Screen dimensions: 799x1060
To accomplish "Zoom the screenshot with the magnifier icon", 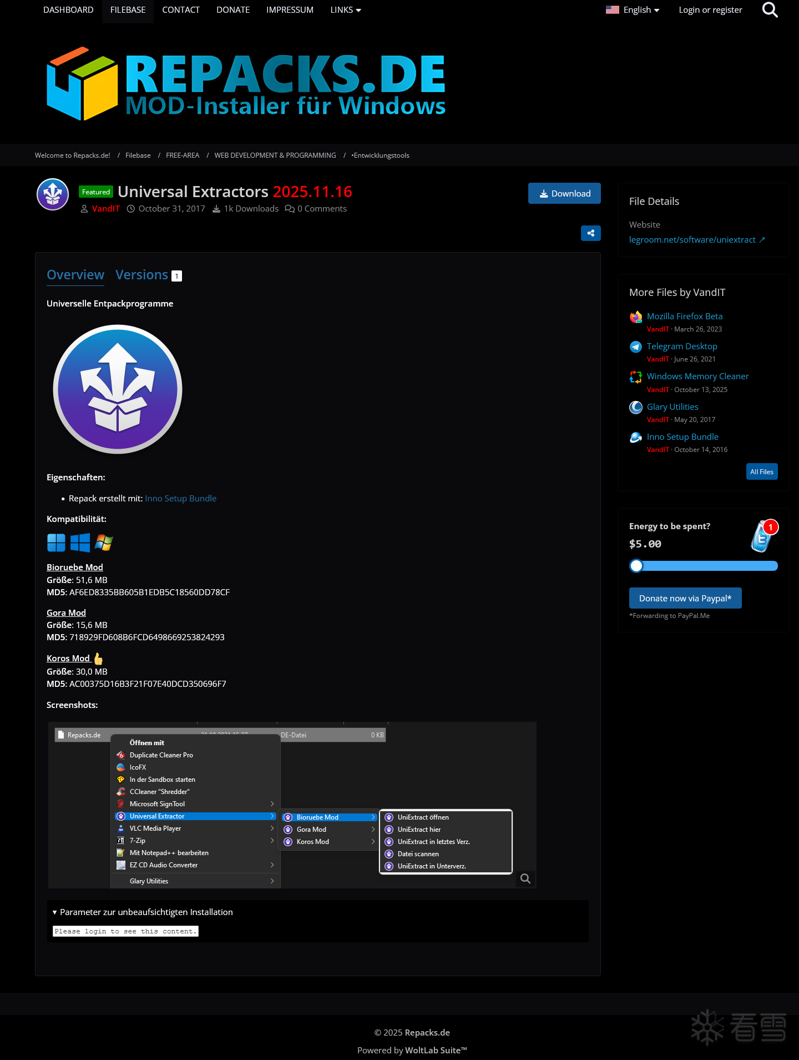I will click(x=525, y=879).
